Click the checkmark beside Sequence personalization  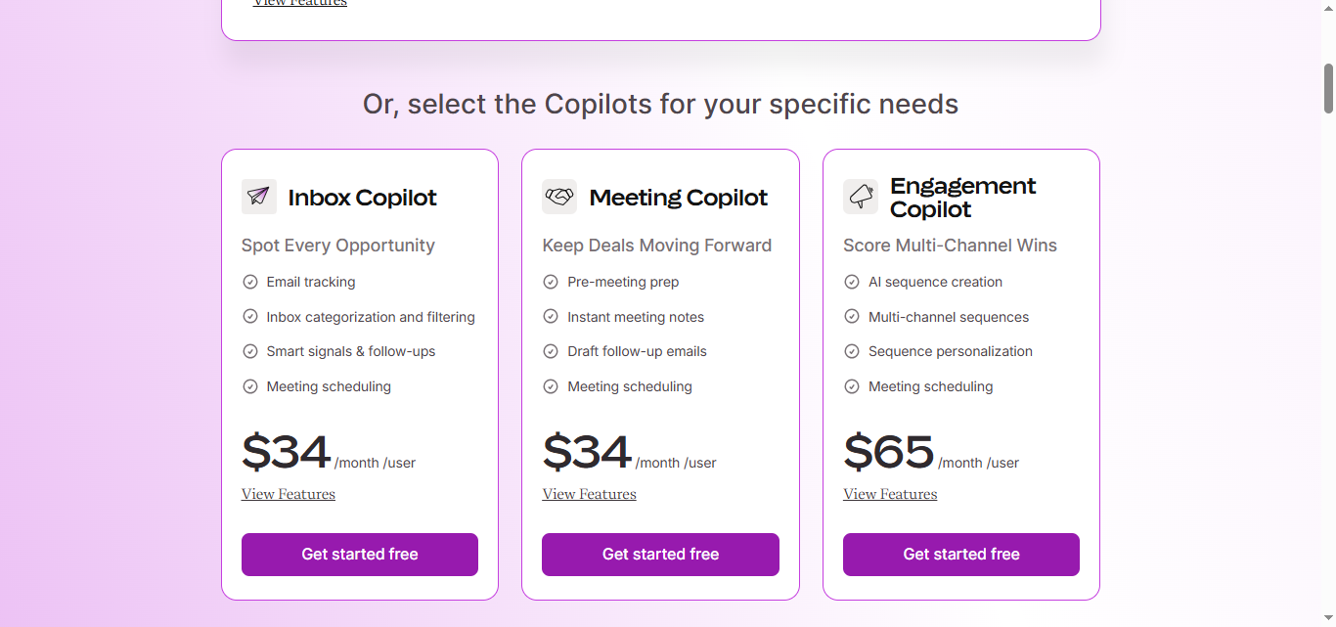pos(850,351)
